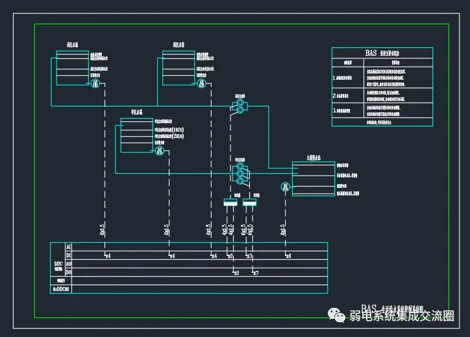Click the three-pump group symbol on the lower pipe
The image size is (470, 337).
(240, 174)
